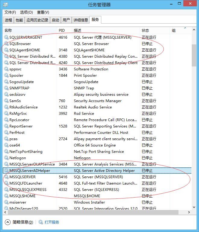
Task: Click the gear icon beside RsMgrSvc
Action: (6, 114)
